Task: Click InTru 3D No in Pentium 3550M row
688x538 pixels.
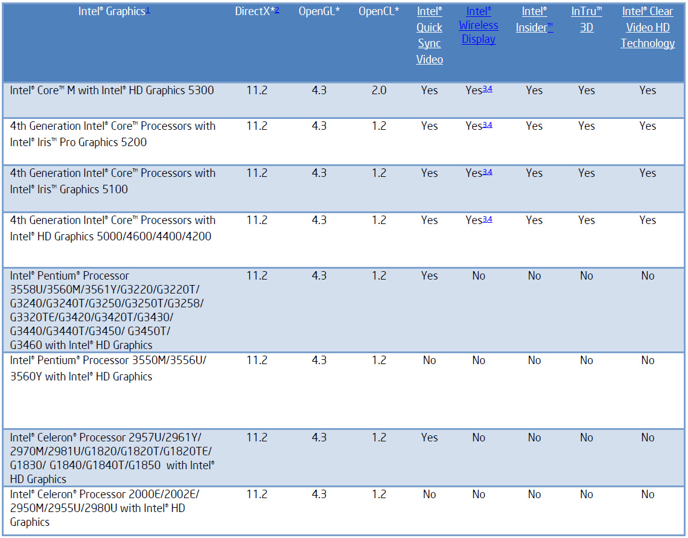Action: (x=586, y=360)
